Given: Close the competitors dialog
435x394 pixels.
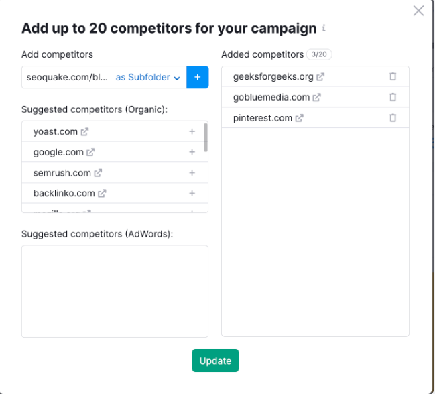Looking at the screenshot, I should click(x=418, y=11).
